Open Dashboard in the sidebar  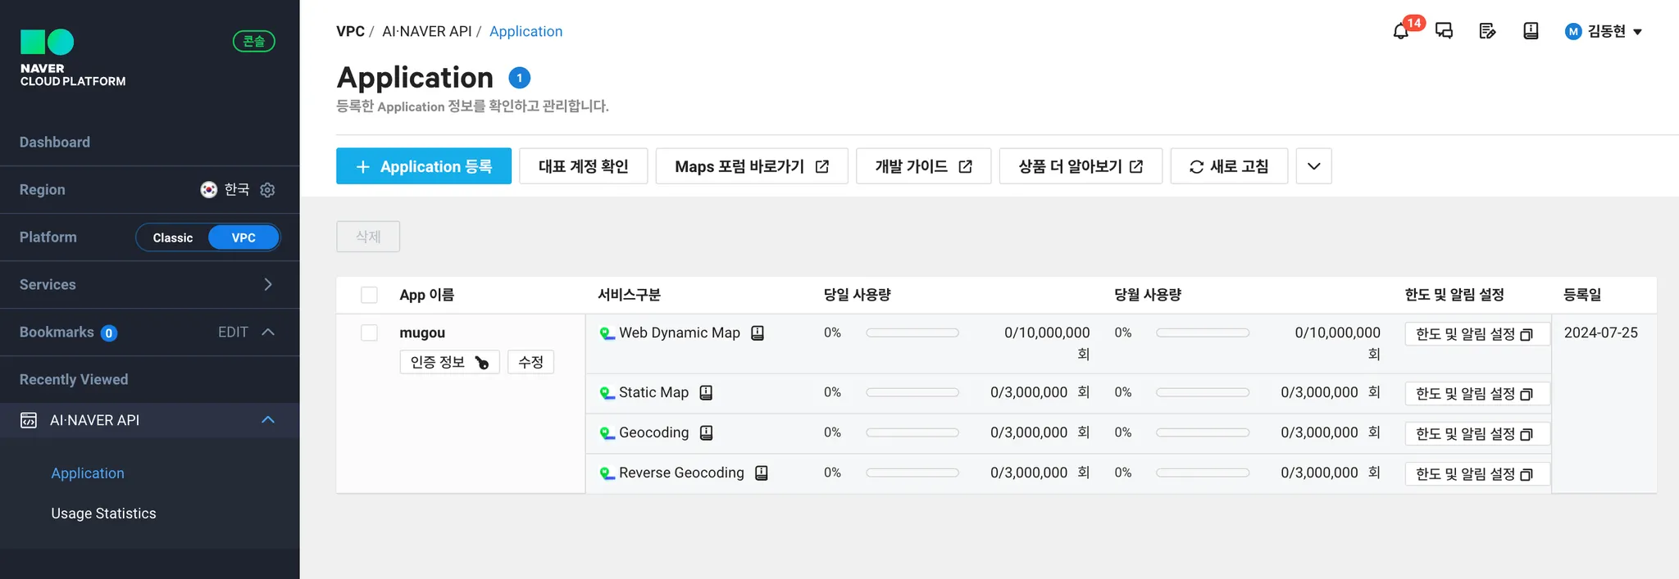tap(55, 142)
